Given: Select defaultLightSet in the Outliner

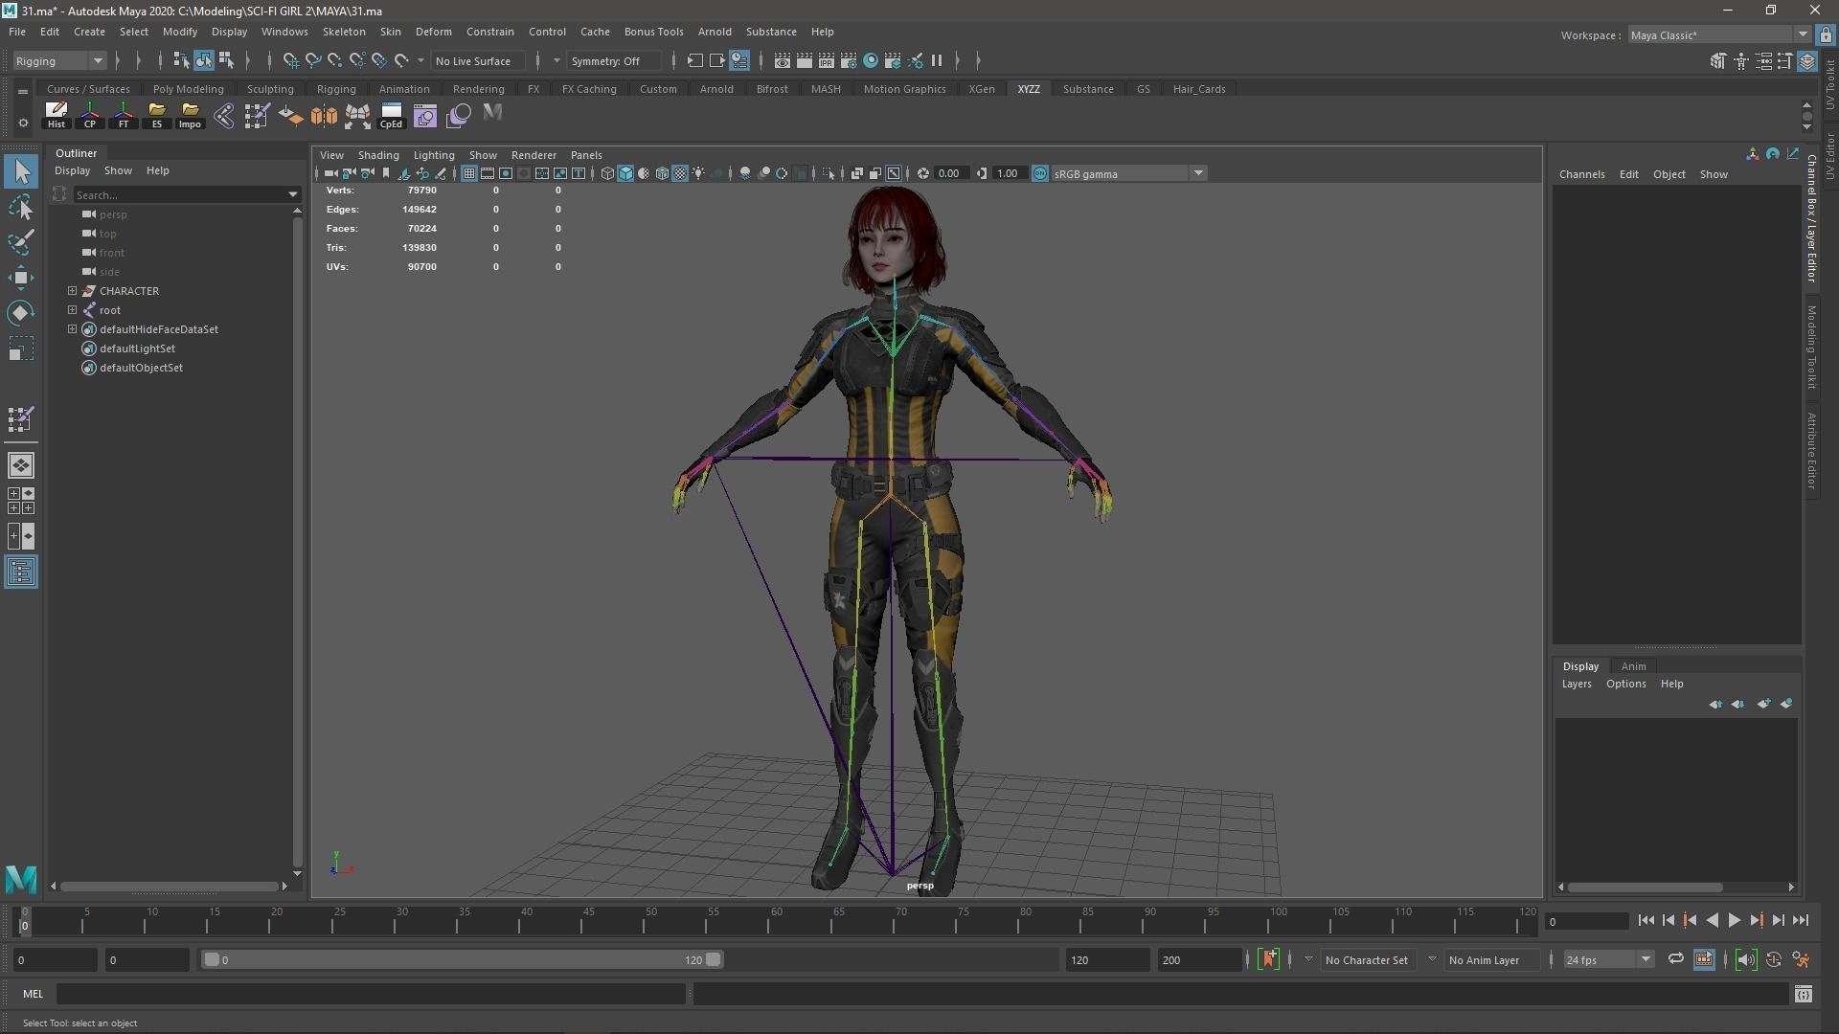Looking at the screenshot, I should click(137, 348).
